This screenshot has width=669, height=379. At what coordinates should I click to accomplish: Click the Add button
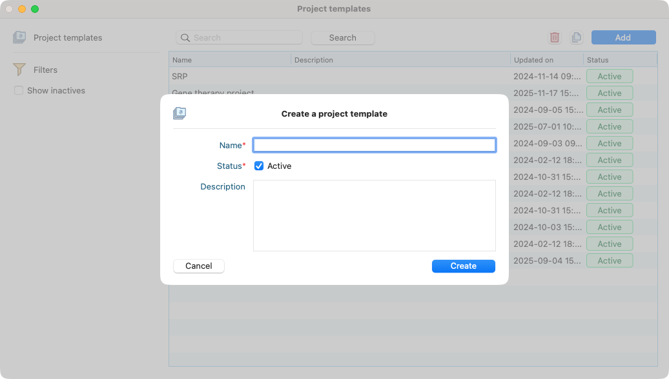[x=623, y=37]
